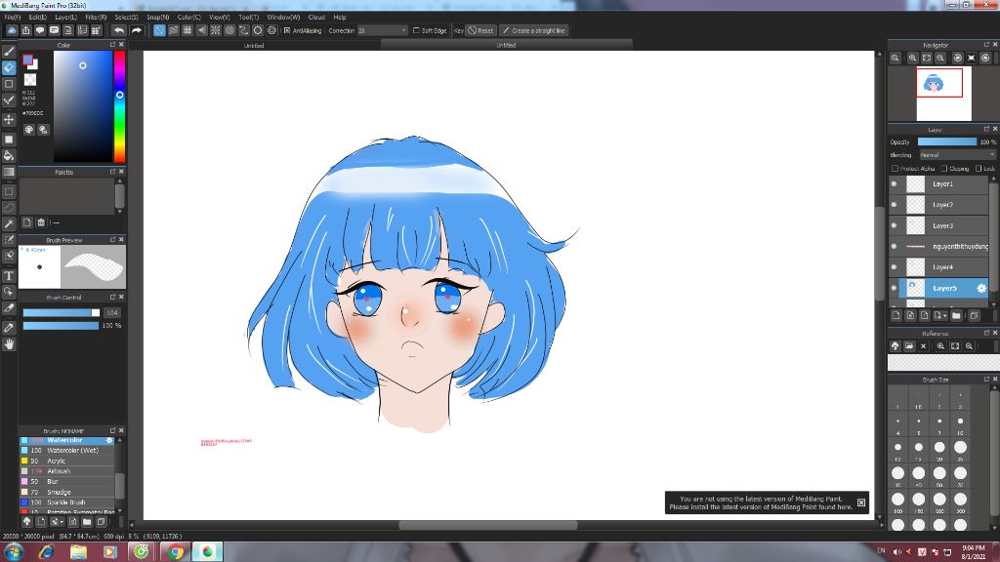Enable circle snap icon
This screenshot has width=1000, height=562.
pyautogui.click(x=258, y=30)
